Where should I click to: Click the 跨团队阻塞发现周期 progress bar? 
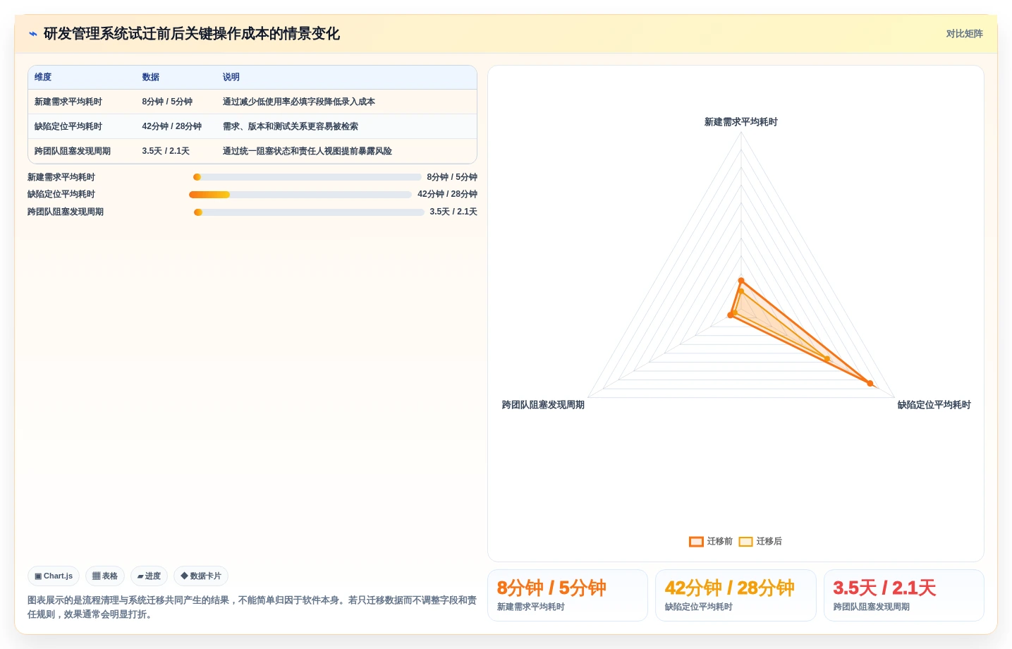pos(309,212)
